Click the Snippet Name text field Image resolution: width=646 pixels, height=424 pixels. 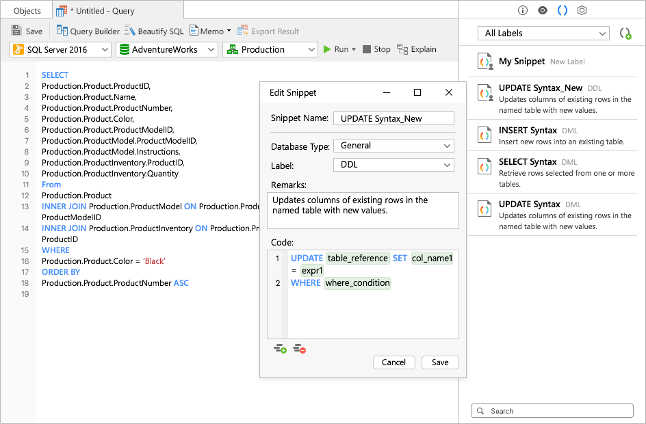[x=393, y=118]
